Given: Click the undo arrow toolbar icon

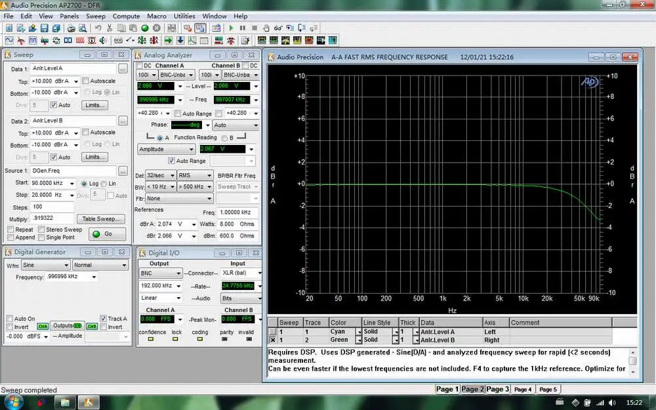Looking at the screenshot, I should (98, 28).
